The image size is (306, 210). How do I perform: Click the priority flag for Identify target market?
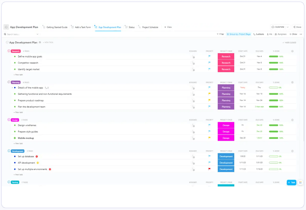pyautogui.click(x=209, y=69)
